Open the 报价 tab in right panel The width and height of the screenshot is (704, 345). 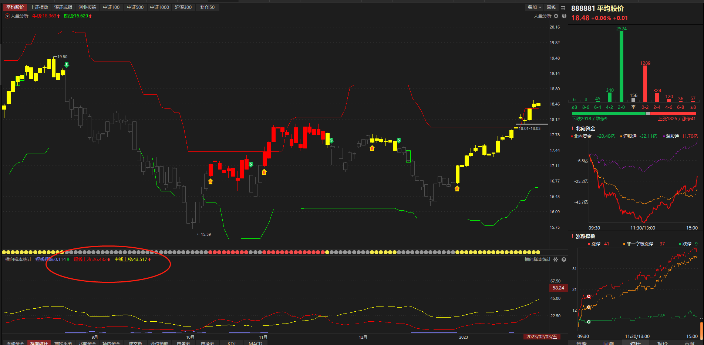tap(663, 343)
